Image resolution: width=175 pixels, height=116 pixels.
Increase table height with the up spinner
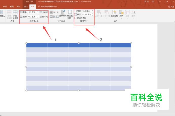(93, 10)
